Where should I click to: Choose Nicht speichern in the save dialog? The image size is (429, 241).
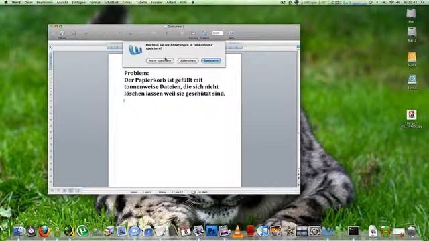(160, 60)
